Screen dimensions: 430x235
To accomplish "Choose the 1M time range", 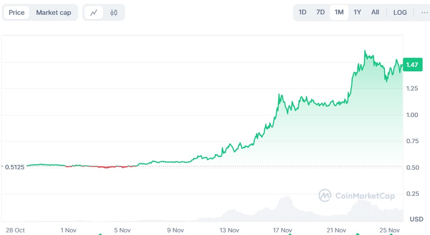I will point(339,12).
